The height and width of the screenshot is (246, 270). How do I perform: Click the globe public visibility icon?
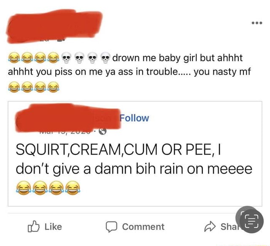coord(103,132)
